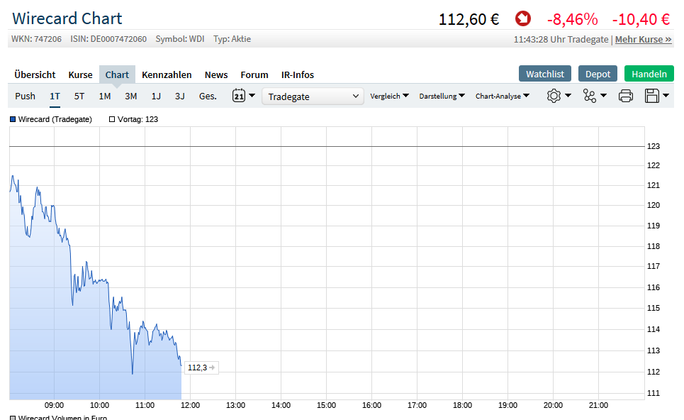Image resolution: width=684 pixels, height=420 pixels.
Task: Click the share chart icon
Action: [589, 96]
